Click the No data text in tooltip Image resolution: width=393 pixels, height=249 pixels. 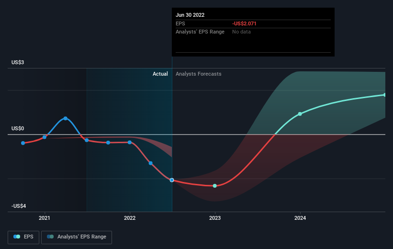click(x=241, y=32)
